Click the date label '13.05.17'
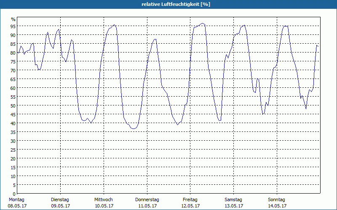Image resolution: width=337 pixels, height=210 pixels. tap(234, 206)
